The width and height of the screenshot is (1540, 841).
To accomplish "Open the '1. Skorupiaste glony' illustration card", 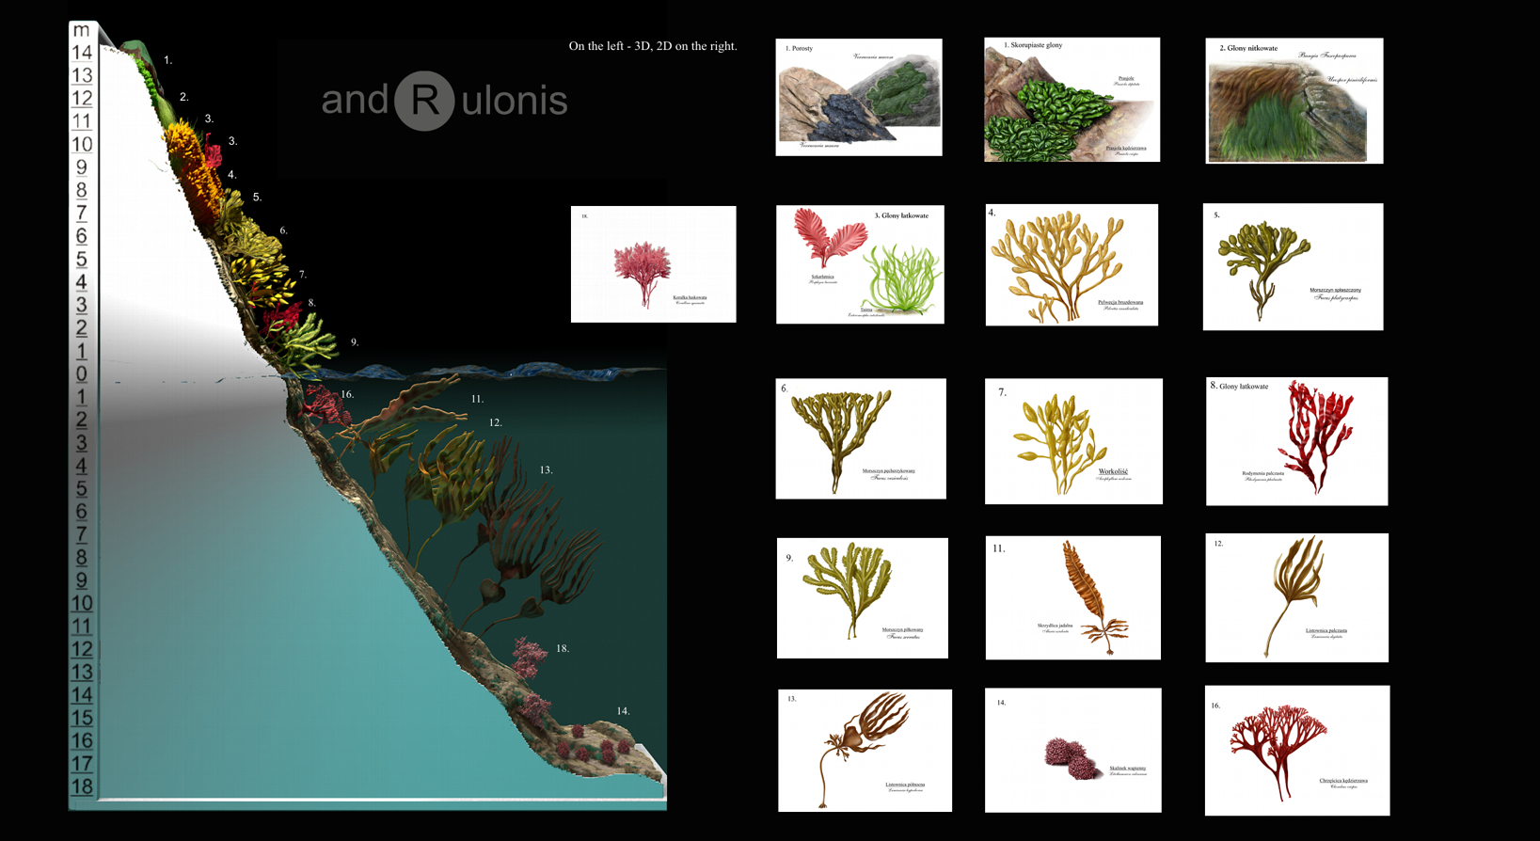I will [x=1072, y=100].
